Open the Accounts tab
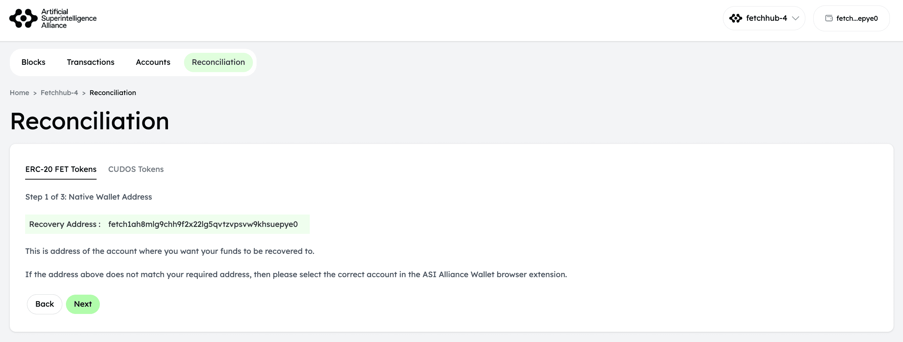Viewport: 903px width, 342px height. (x=153, y=62)
